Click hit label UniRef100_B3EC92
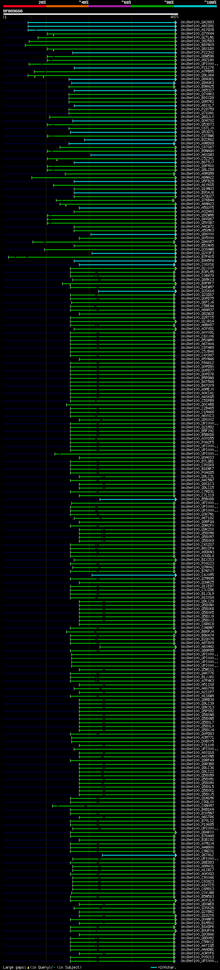 (x=197, y=839)
